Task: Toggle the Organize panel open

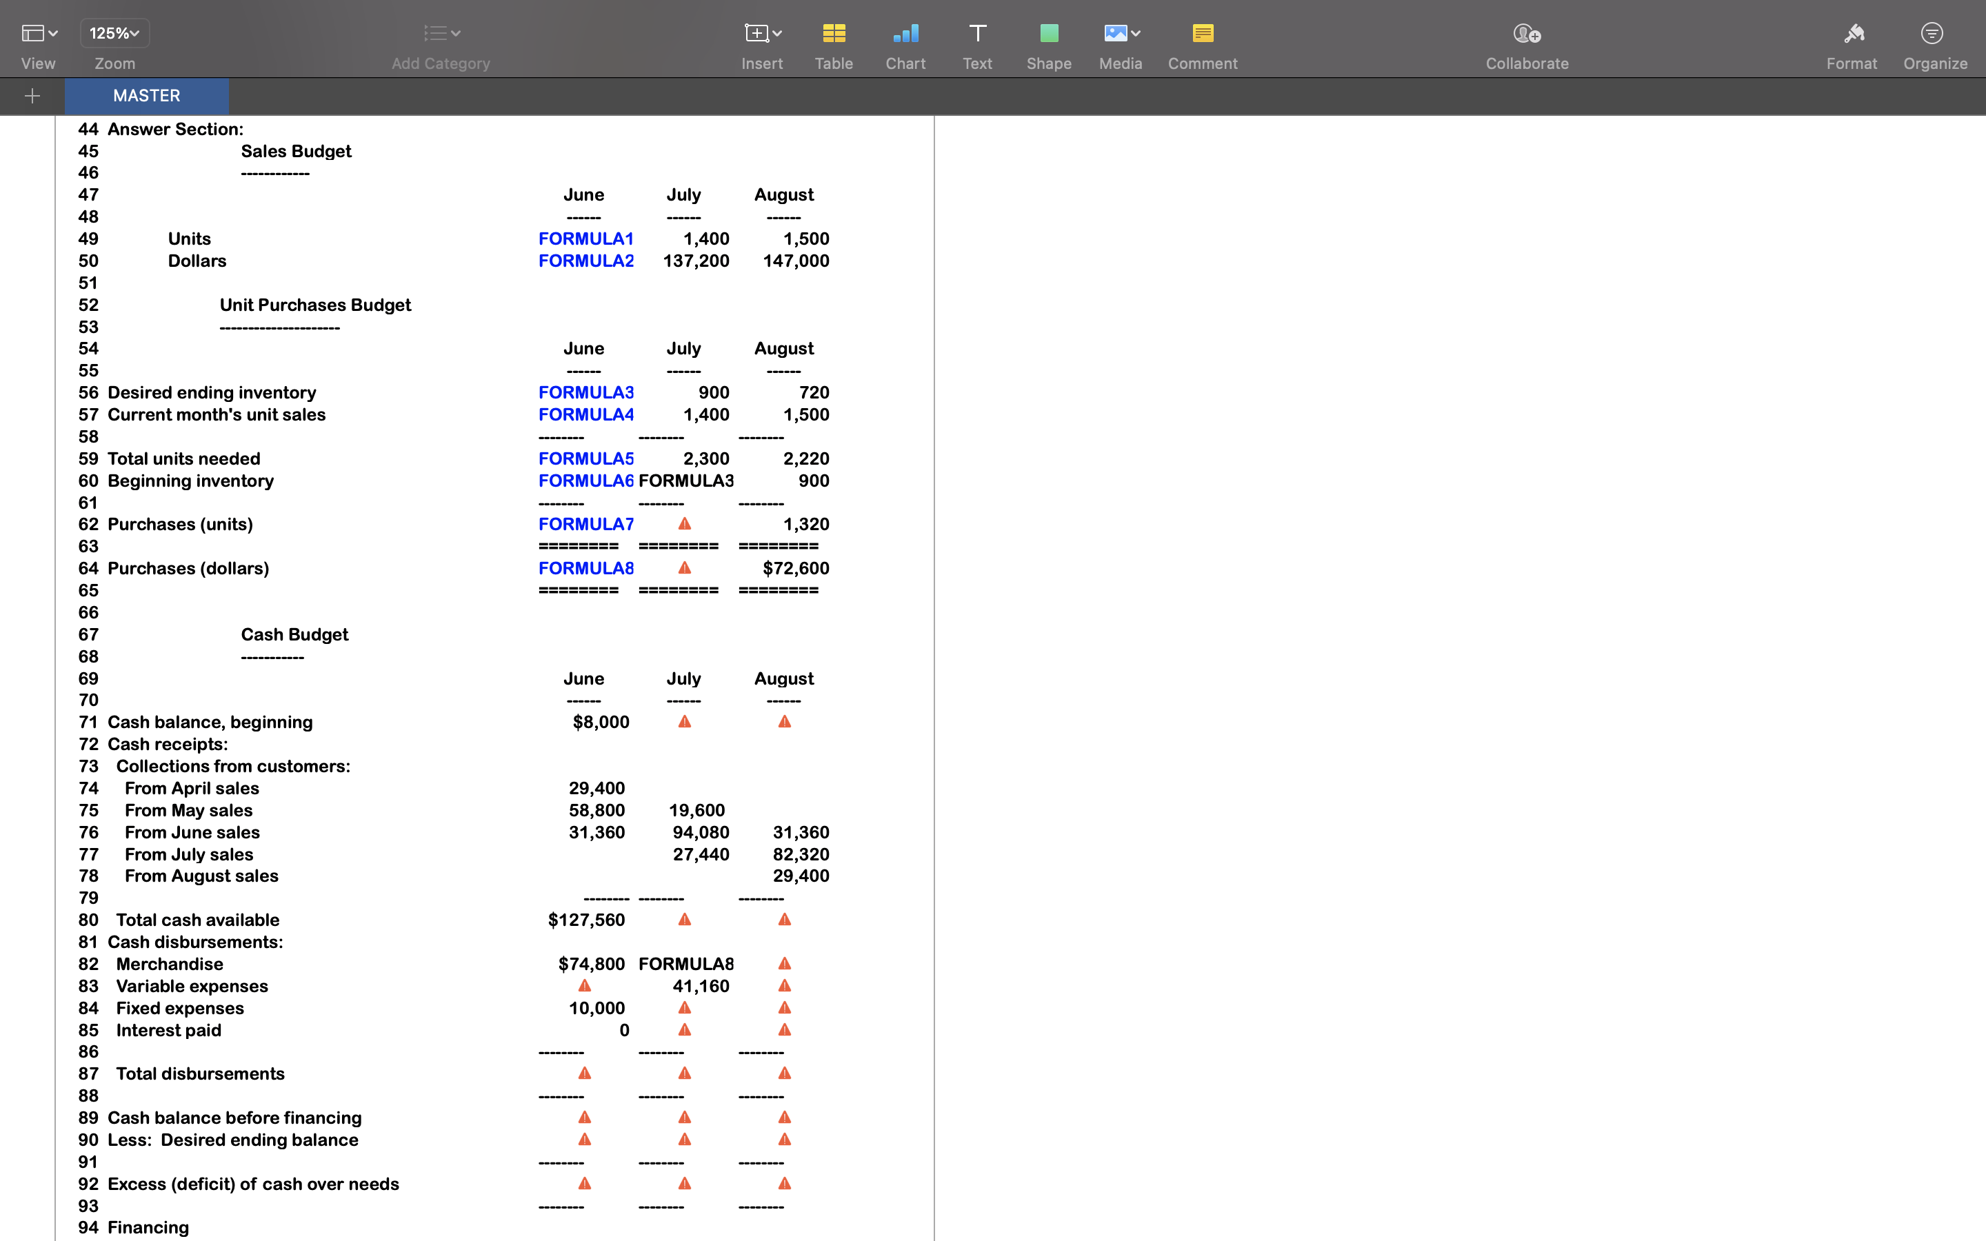Action: tap(1933, 33)
